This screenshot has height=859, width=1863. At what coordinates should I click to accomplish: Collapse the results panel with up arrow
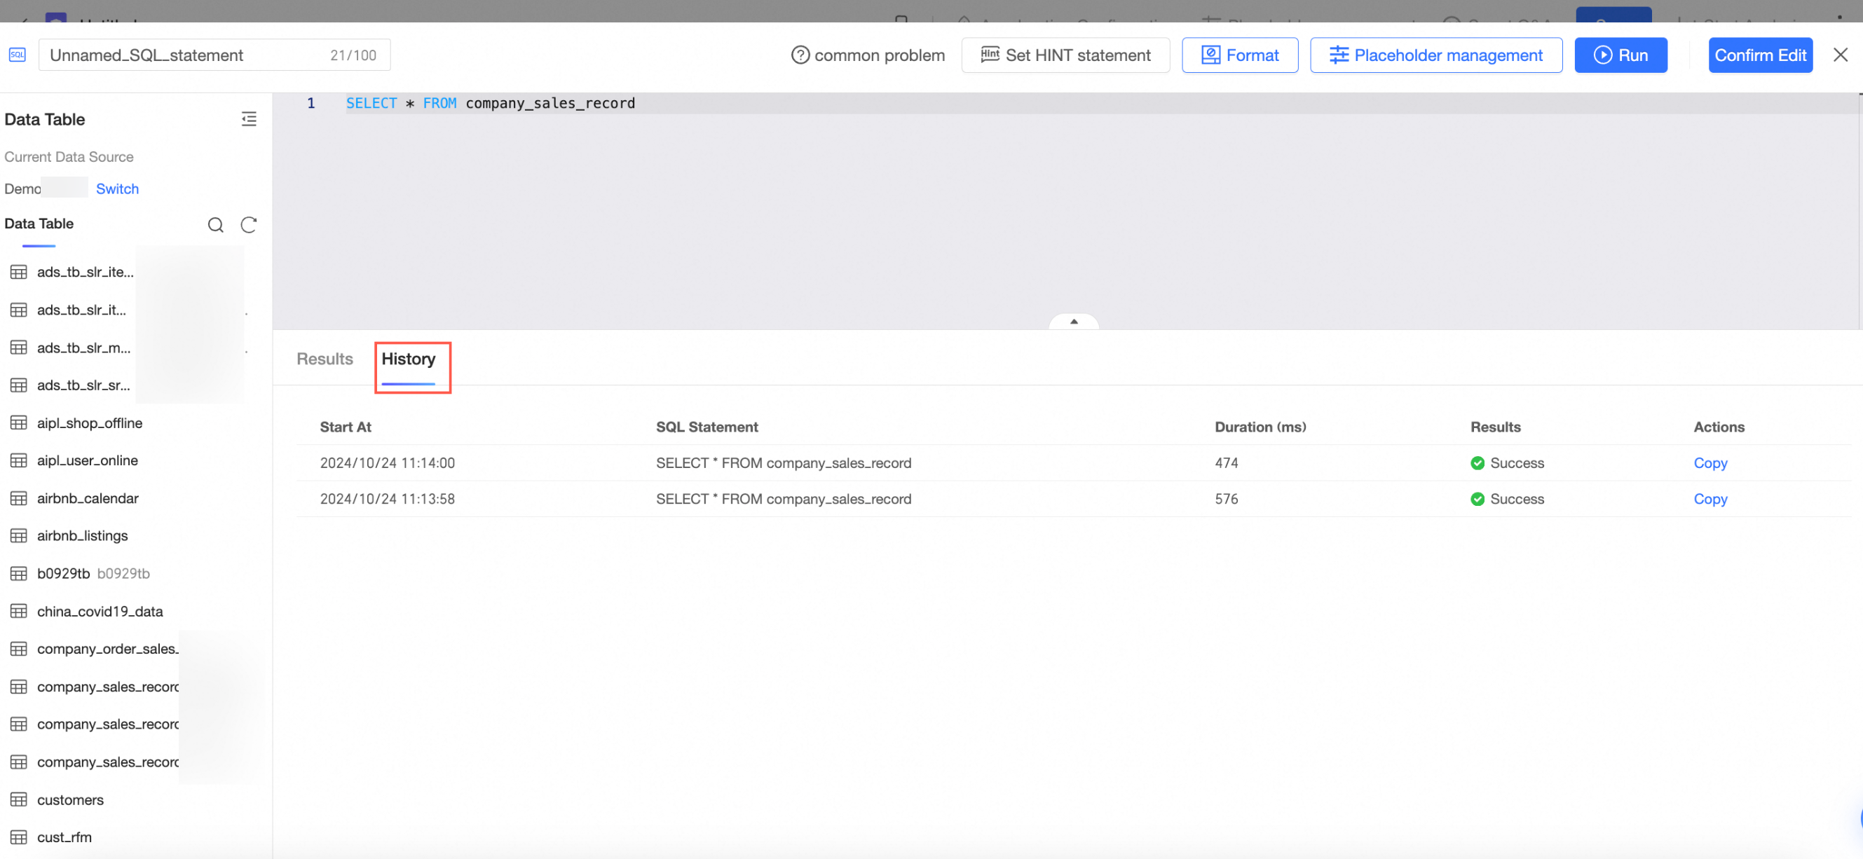(x=1073, y=322)
